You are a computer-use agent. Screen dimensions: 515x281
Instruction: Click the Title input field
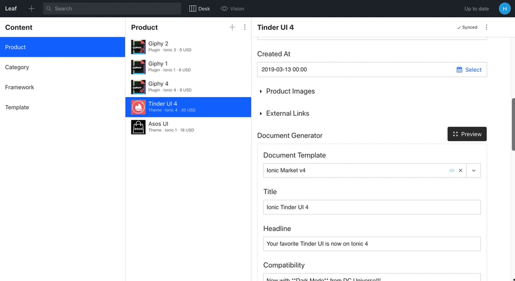[x=372, y=207]
